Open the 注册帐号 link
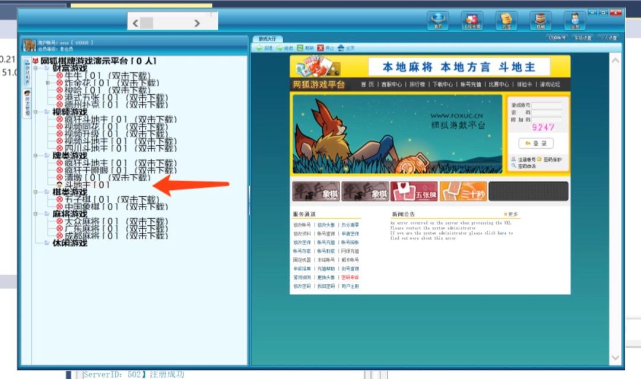Viewport: 641px width, 379px height. click(x=526, y=160)
